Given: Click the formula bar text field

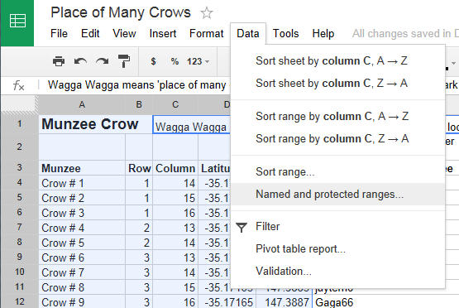Looking at the screenshot, I should (137, 85).
